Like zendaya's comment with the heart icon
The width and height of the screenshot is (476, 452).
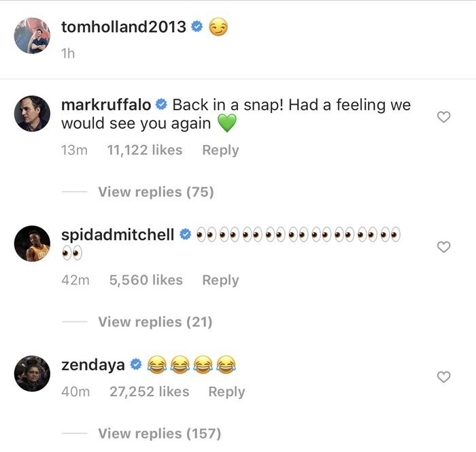click(x=443, y=377)
